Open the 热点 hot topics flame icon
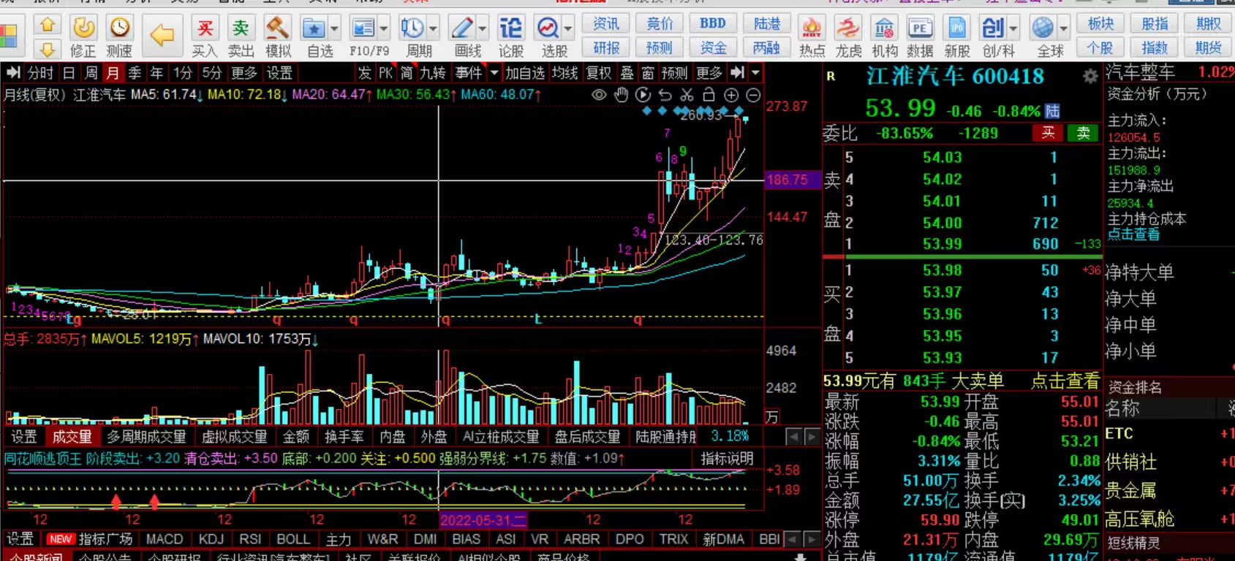 [811, 28]
